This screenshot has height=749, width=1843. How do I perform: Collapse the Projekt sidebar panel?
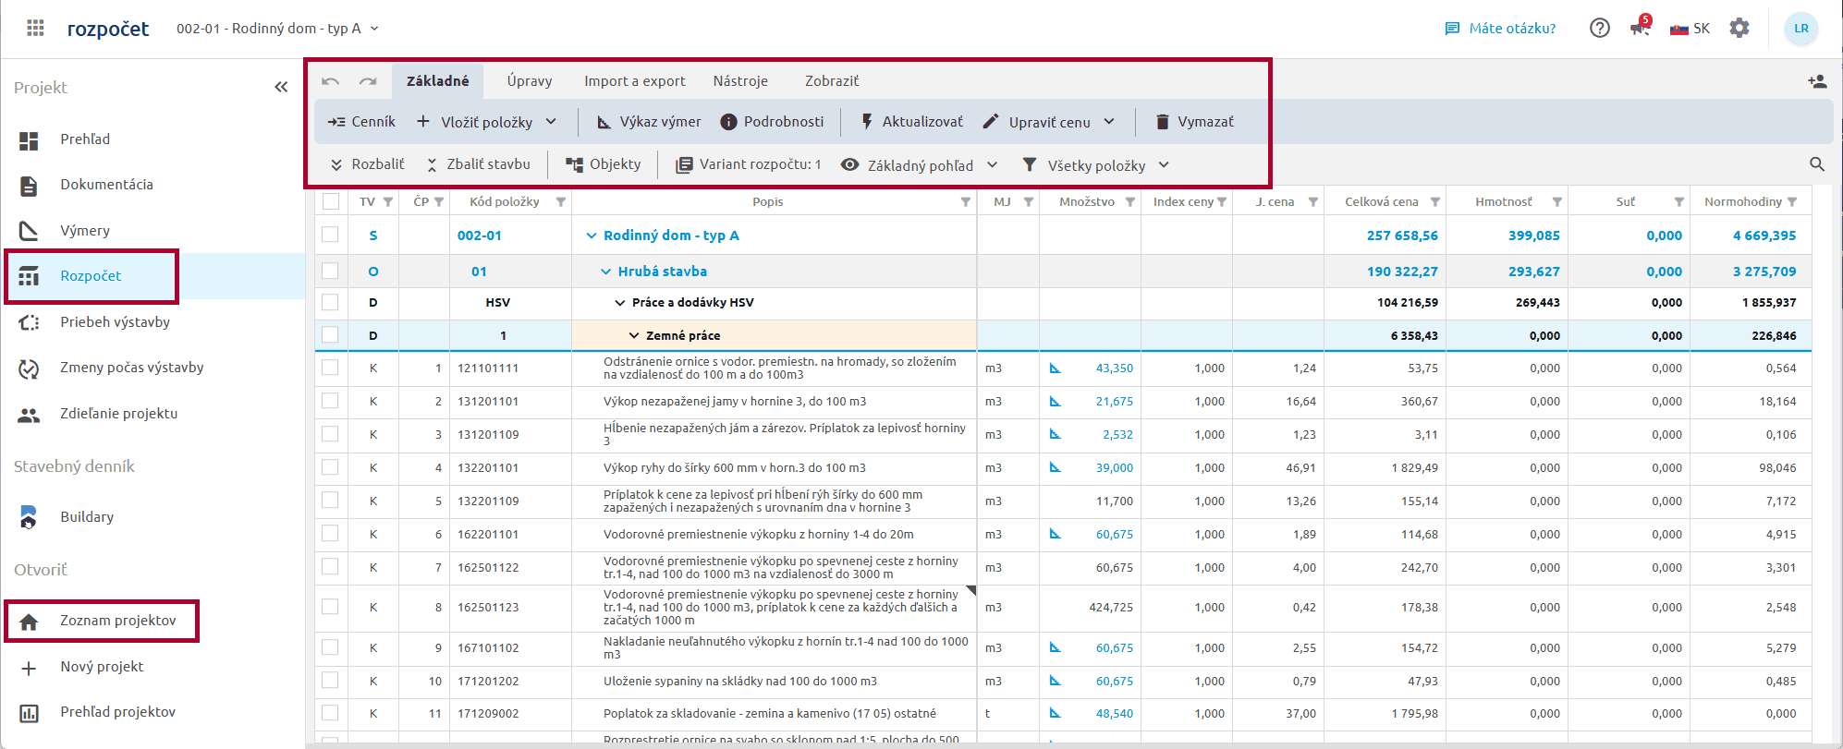click(x=281, y=87)
